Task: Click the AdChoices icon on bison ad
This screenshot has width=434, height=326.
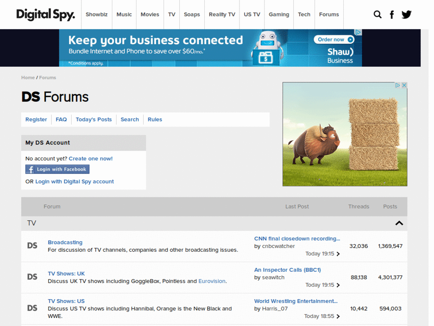Action: (398, 85)
